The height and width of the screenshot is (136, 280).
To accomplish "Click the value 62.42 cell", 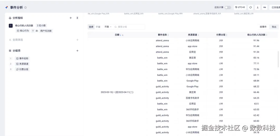I will 256,115.
